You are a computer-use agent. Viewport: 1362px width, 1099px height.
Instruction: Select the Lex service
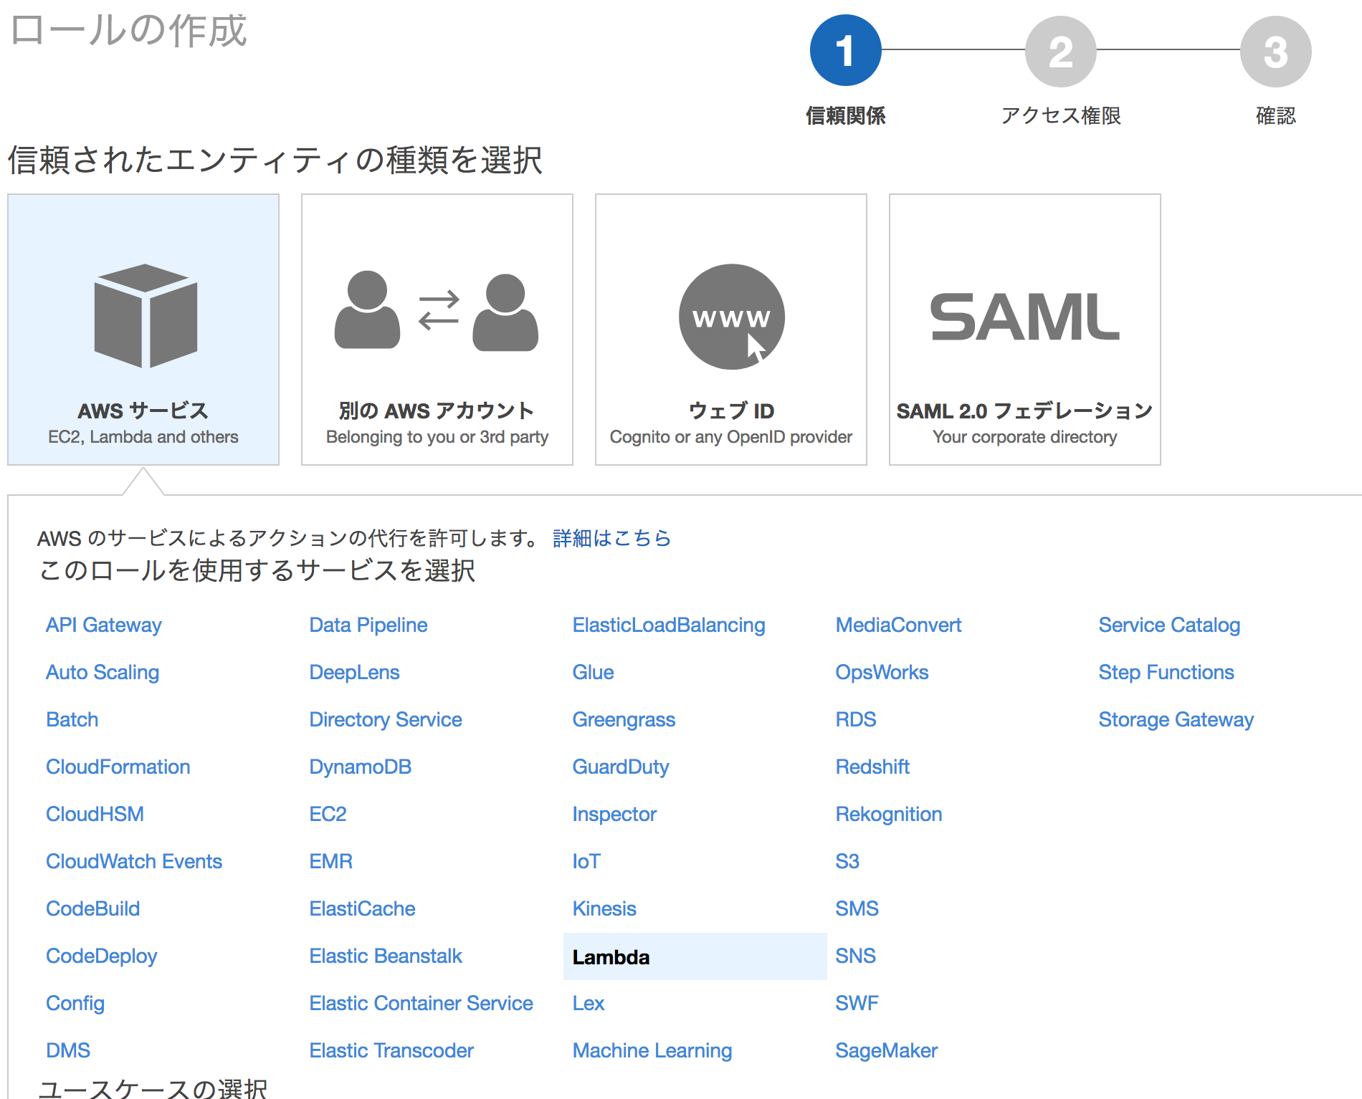(589, 1003)
